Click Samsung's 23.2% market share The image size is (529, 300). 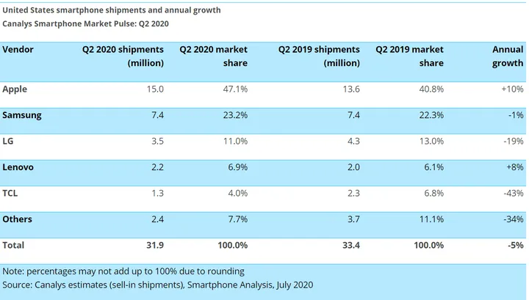coord(235,115)
